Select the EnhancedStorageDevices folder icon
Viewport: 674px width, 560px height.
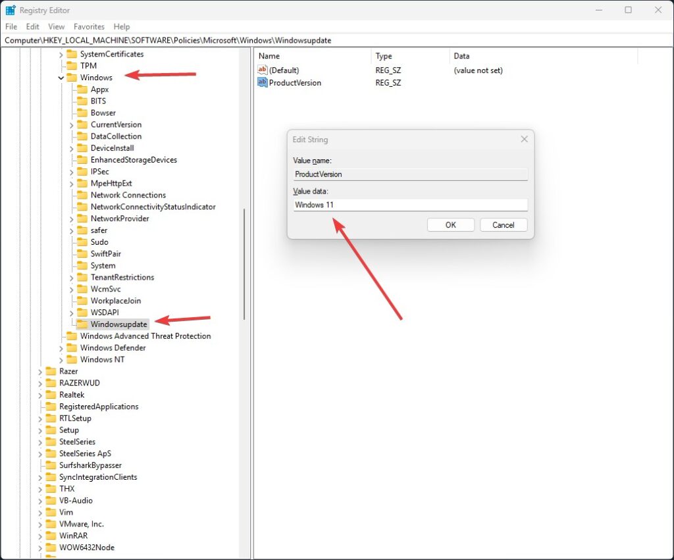(x=82, y=160)
